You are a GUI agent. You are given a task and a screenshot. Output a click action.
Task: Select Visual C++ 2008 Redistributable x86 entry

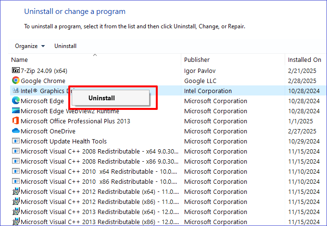(x=100, y=162)
